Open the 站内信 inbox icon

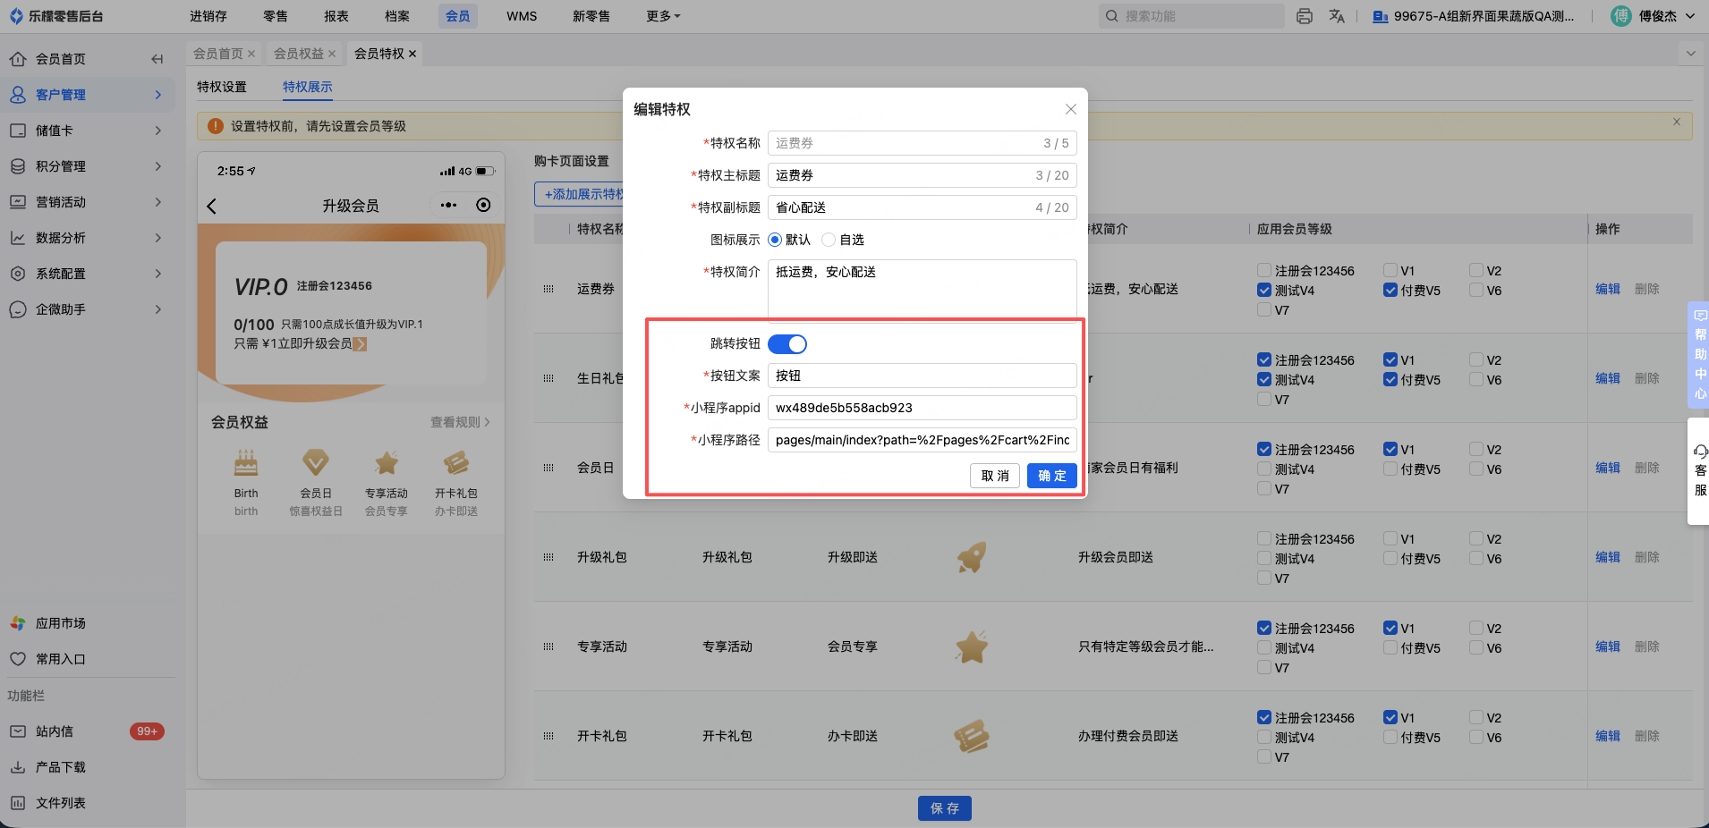(x=18, y=731)
